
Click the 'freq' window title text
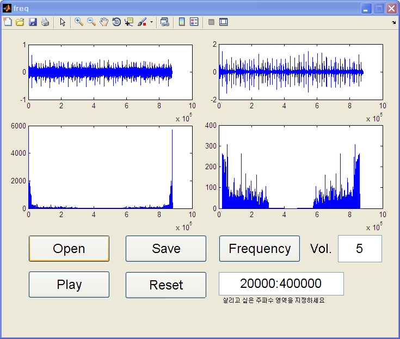point(21,8)
